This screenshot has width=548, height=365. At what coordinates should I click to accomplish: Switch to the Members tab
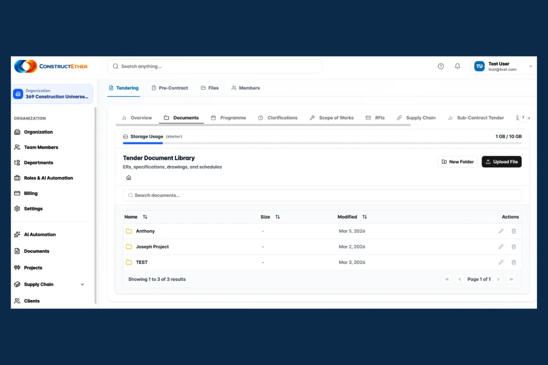tap(245, 88)
